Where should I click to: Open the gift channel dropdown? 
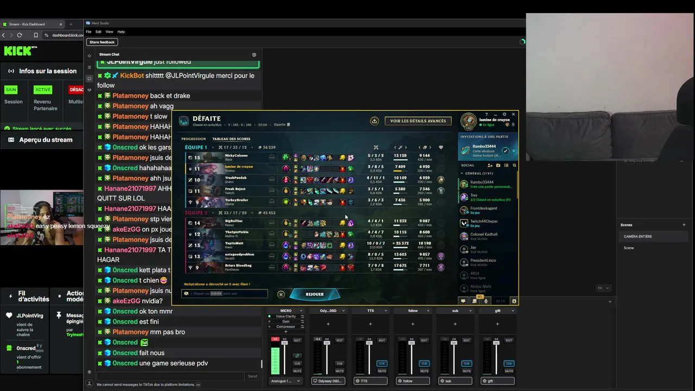(x=513, y=311)
